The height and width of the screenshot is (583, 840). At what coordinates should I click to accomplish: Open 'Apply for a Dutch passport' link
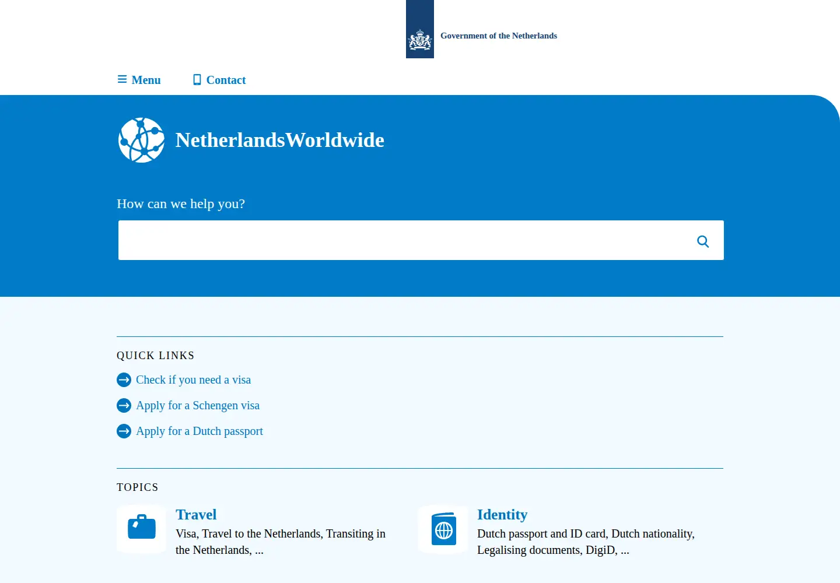[199, 431]
